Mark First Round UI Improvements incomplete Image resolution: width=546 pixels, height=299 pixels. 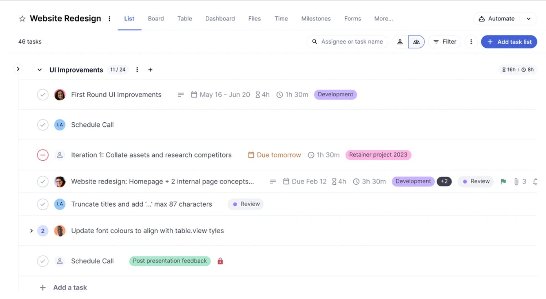[x=43, y=94]
